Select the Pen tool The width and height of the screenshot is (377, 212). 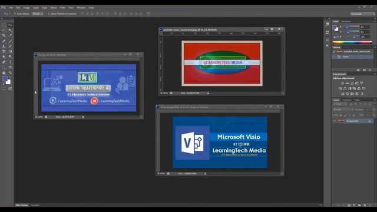tap(4, 62)
